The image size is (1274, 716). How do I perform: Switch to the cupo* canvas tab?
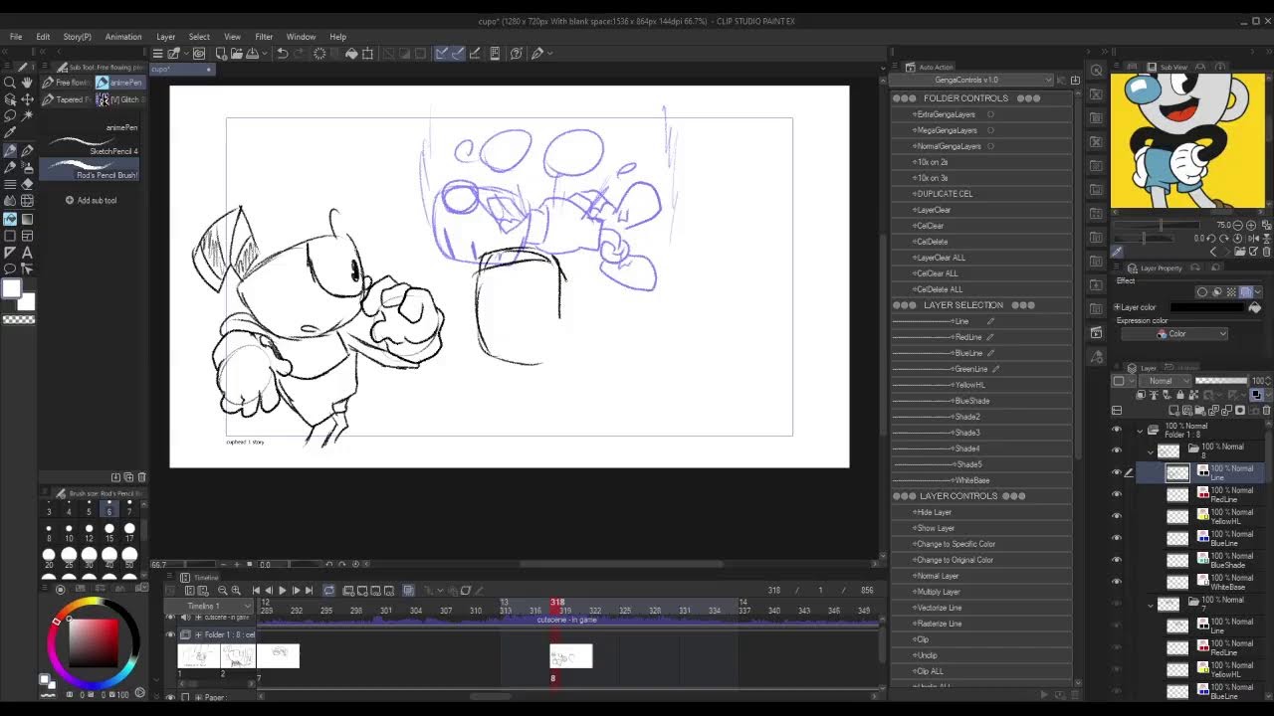click(x=182, y=70)
